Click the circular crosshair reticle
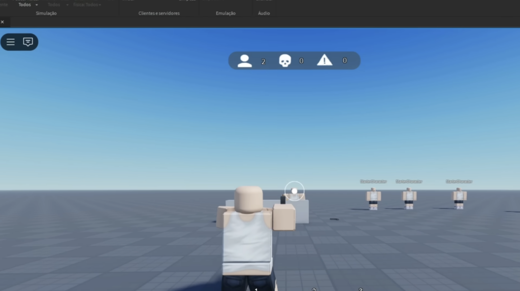 tap(294, 191)
